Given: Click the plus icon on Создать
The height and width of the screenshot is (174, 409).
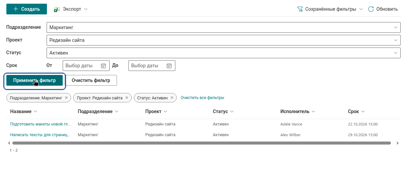Looking at the screenshot, I should [15, 9].
